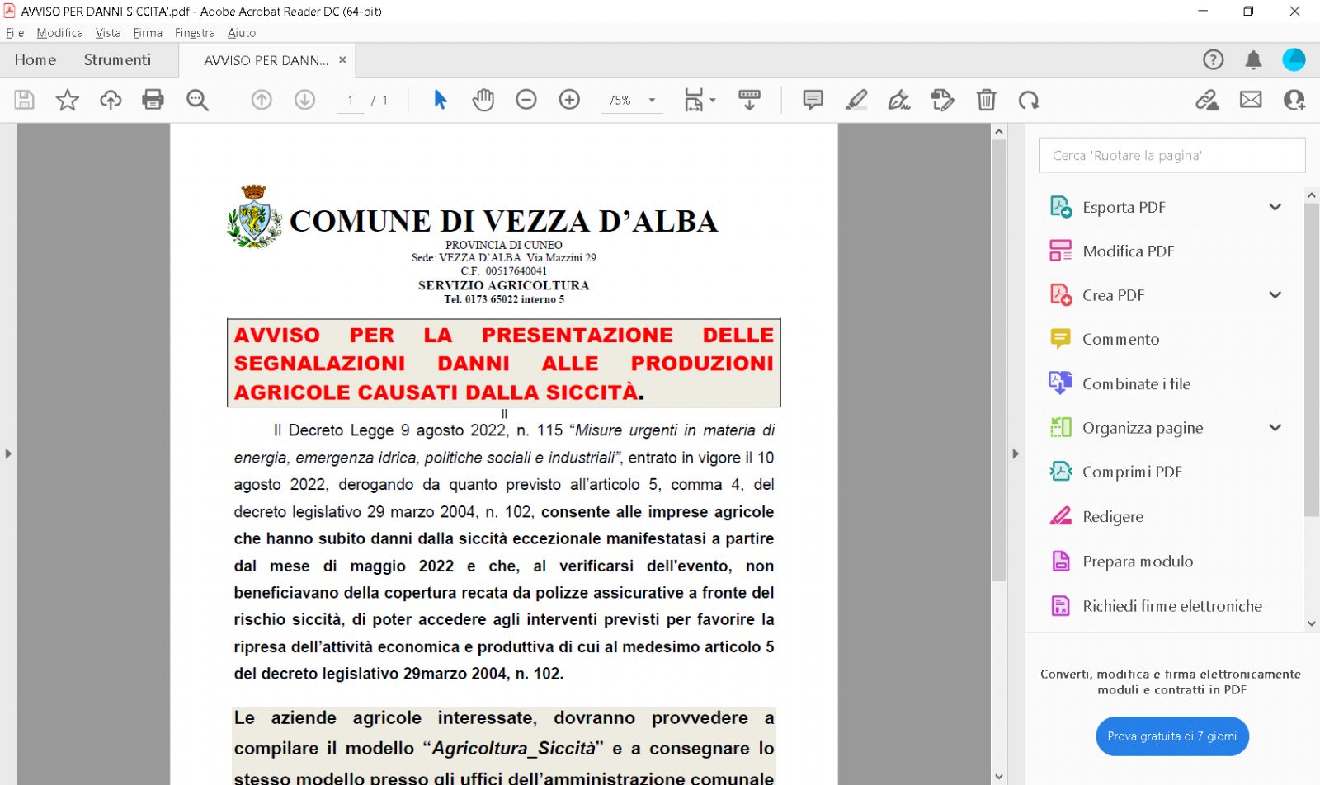The width and height of the screenshot is (1320, 785).
Task: Click the Zoom in plus icon
Action: coord(569,100)
